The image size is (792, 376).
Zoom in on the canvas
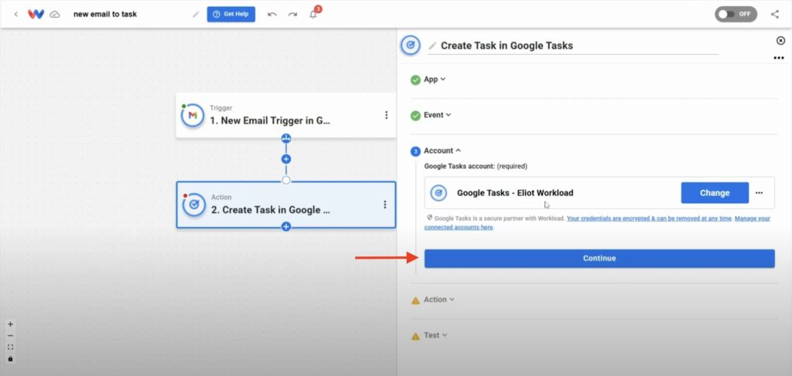11,324
